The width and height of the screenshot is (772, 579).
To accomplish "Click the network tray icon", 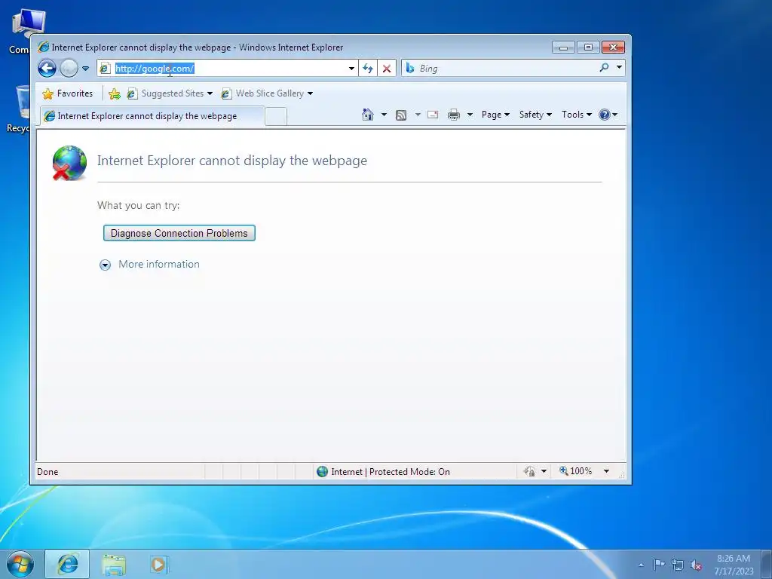I will pos(678,565).
